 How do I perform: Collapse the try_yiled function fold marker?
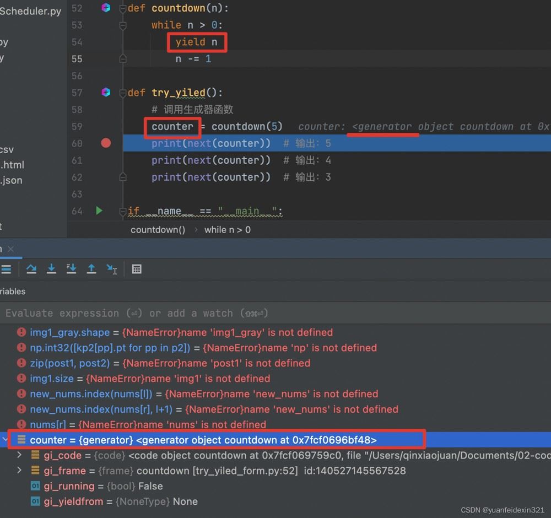(123, 93)
